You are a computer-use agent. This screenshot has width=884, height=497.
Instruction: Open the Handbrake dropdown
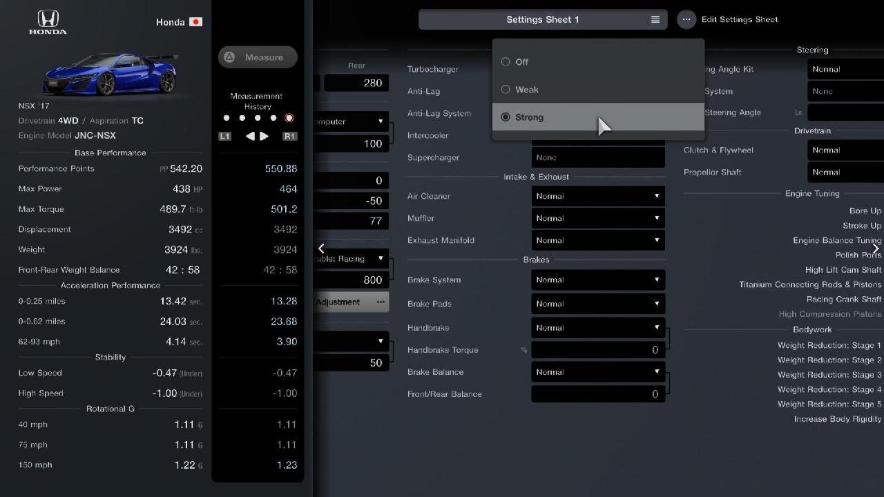(598, 328)
